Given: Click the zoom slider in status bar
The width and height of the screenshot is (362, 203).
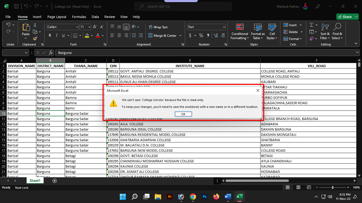Looking at the screenshot, I should tap(333, 187).
